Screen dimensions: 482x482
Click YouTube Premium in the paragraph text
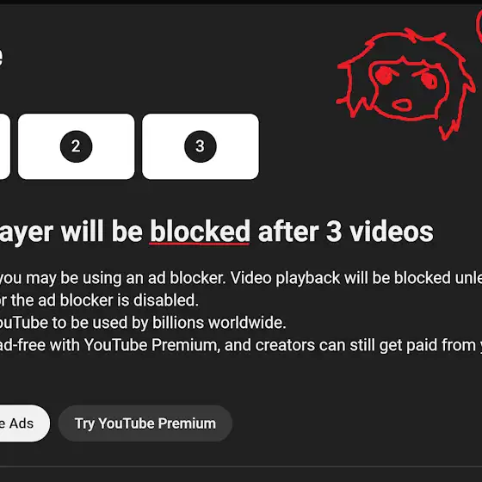(x=152, y=345)
